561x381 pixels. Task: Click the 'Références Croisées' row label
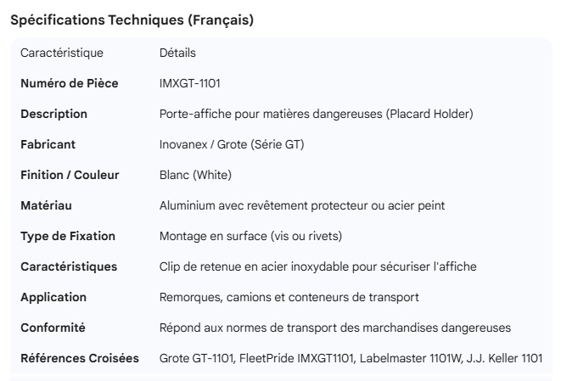point(80,358)
